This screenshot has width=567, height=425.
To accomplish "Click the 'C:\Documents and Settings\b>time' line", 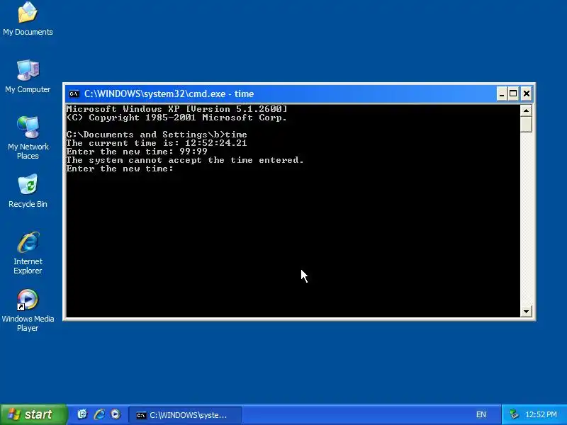I will (x=157, y=135).
